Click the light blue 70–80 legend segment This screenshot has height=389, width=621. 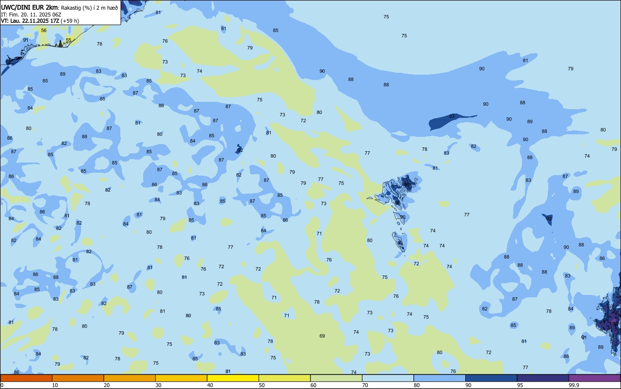click(x=388, y=378)
